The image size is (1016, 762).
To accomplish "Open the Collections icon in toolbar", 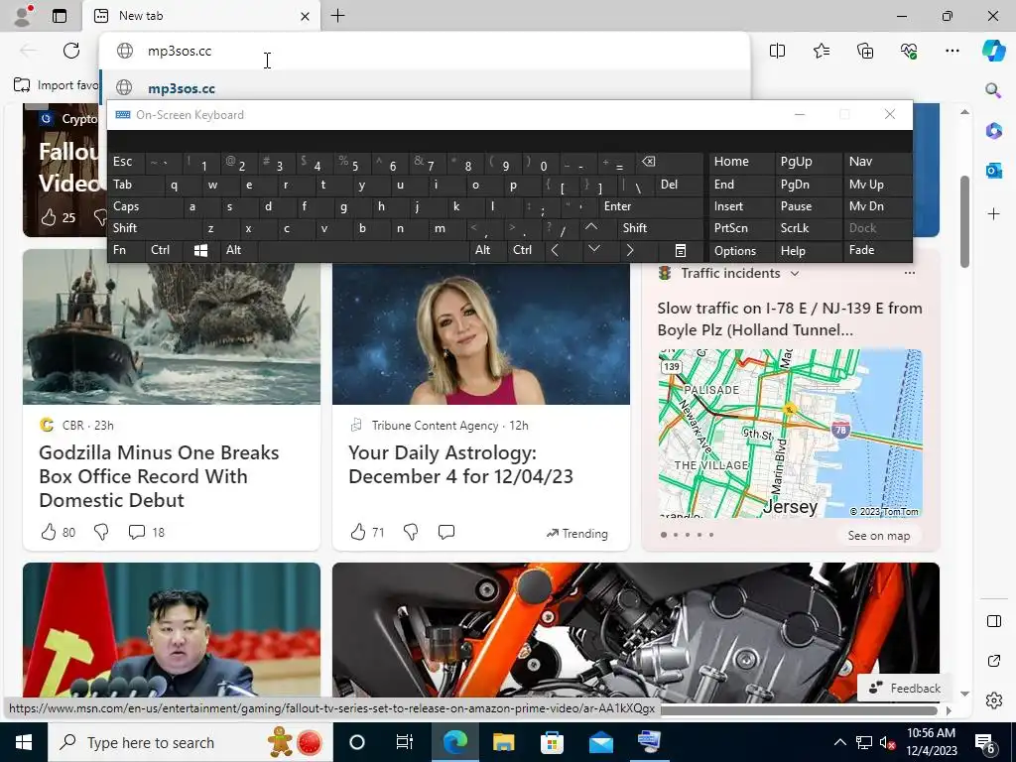I will coord(865,51).
